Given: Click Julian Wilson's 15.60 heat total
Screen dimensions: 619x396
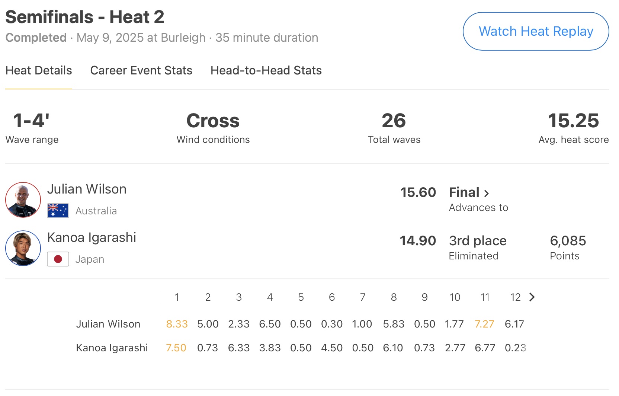Looking at the screenshot, I should (418, 192).
